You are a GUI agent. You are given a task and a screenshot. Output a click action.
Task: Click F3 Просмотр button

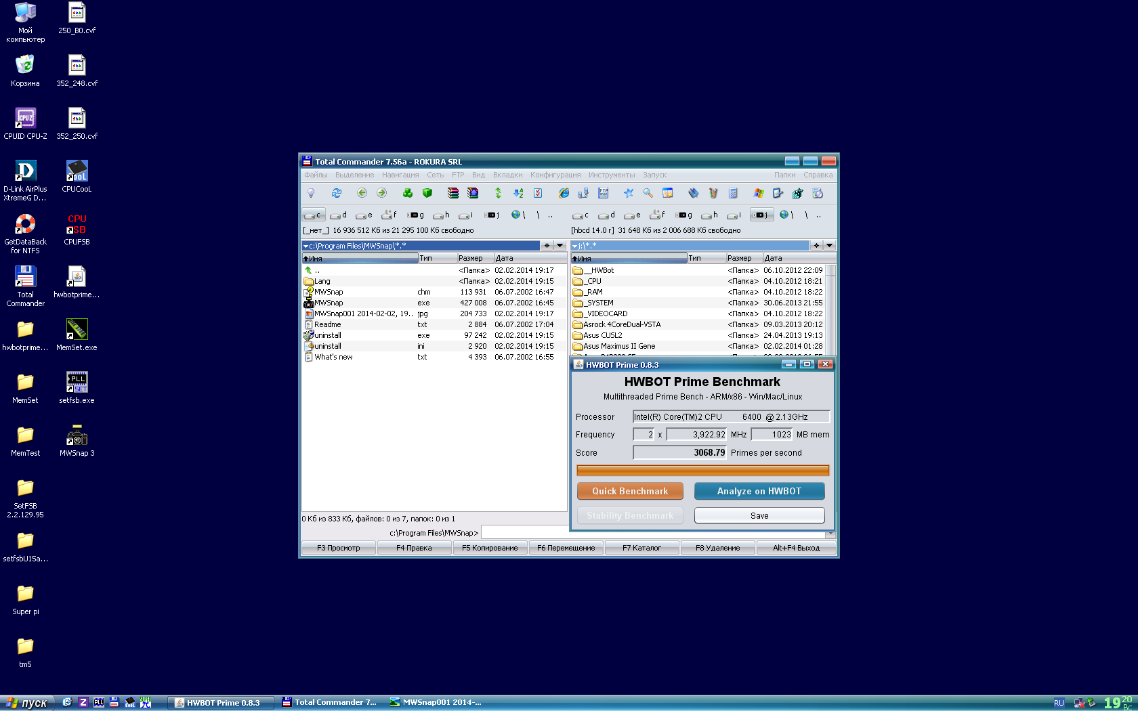[x=338, y=548]
